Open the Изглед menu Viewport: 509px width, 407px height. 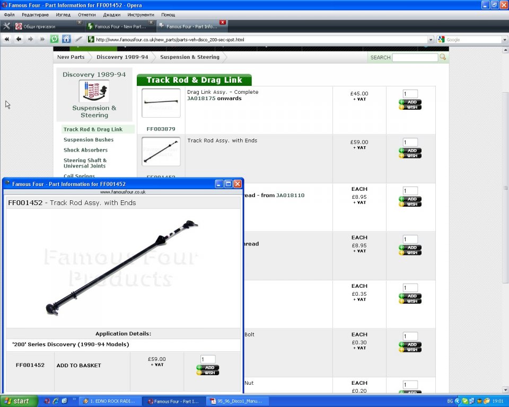(x=63, y=15)
